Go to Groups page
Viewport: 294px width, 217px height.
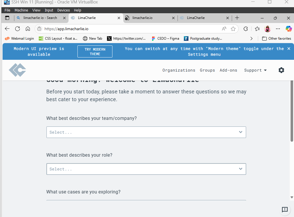[x=207, y=70]
